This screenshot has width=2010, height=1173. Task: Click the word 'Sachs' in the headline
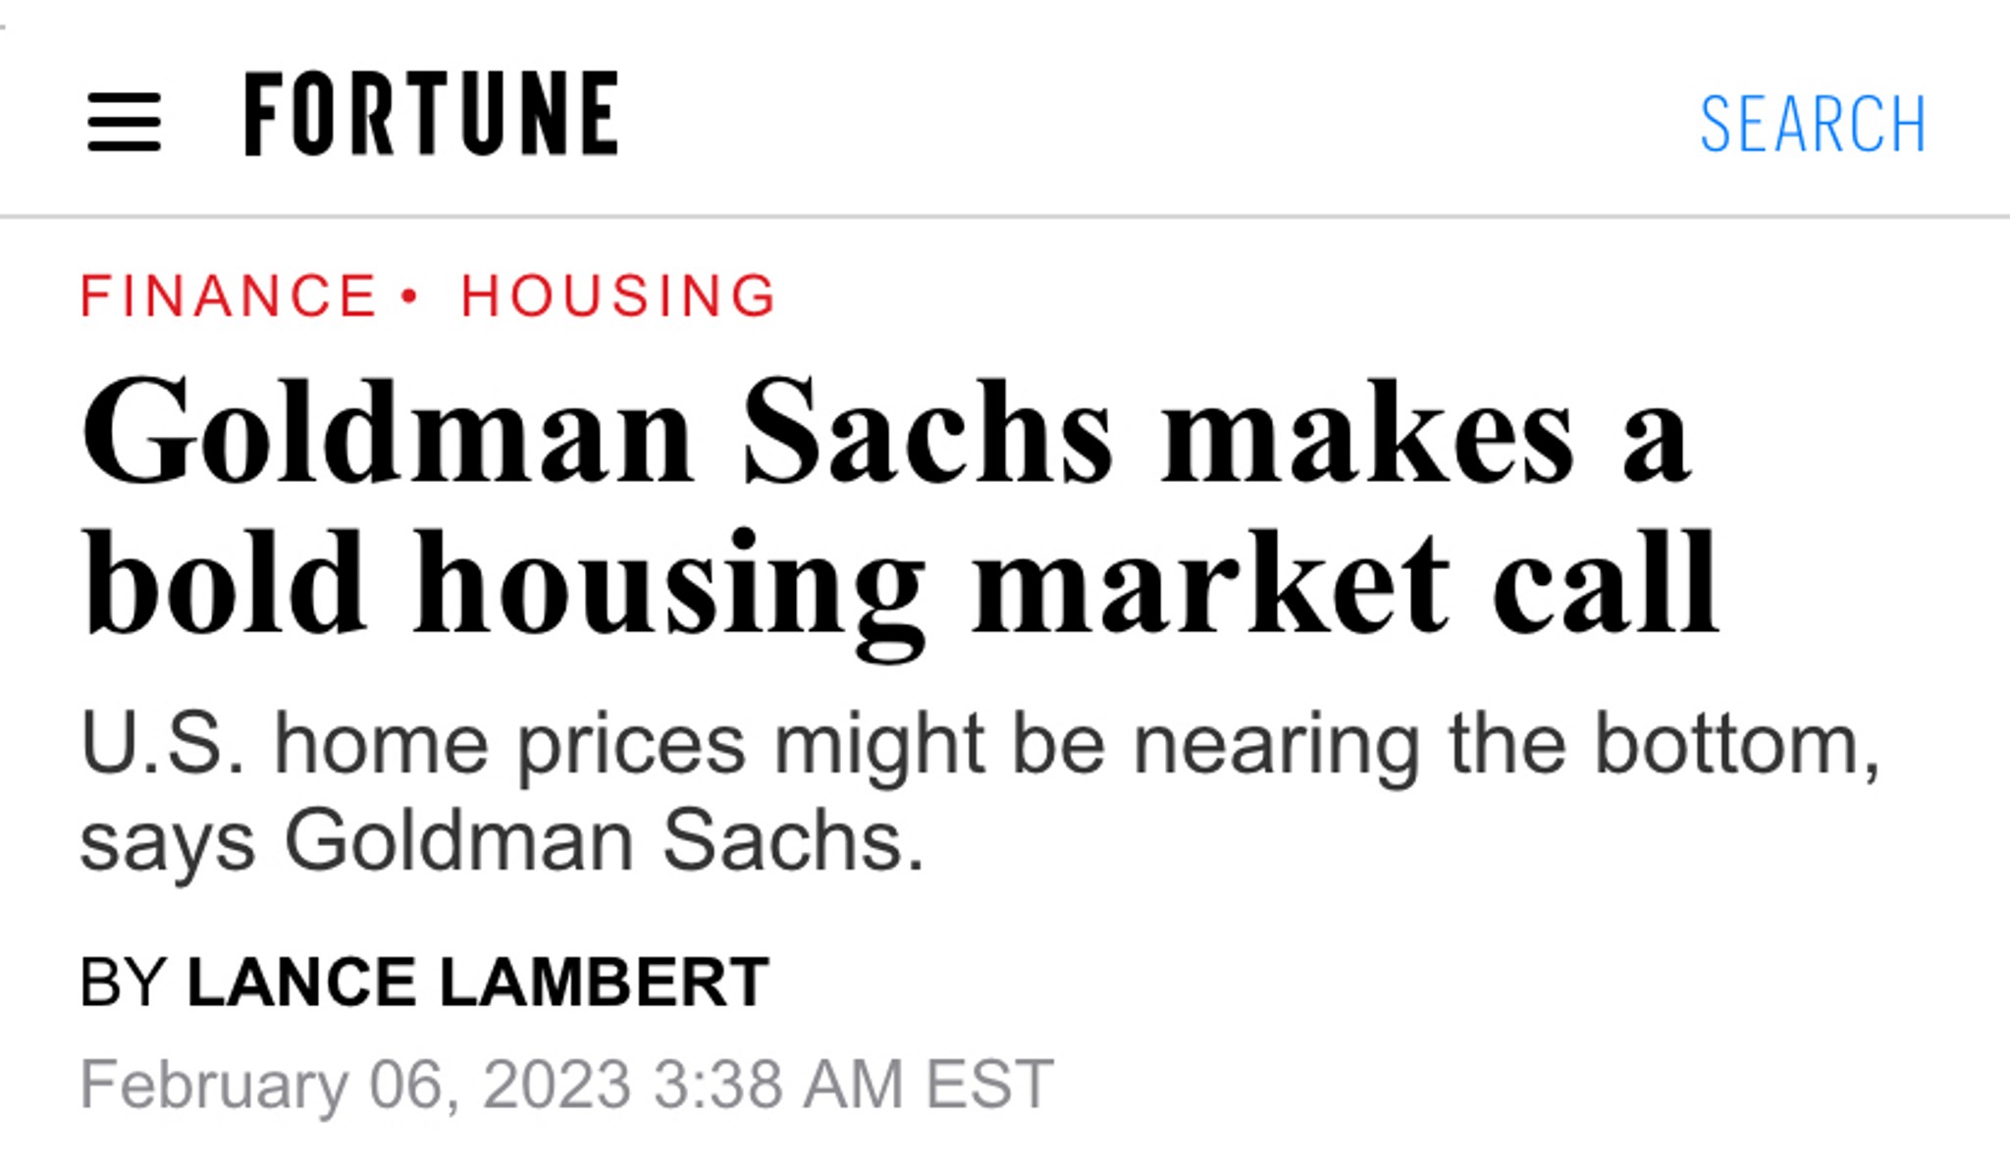[x=927, y=432]
